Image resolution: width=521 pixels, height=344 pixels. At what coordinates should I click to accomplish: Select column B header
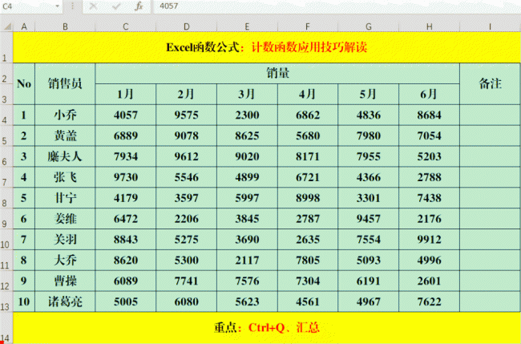click(x=65, y=27)
